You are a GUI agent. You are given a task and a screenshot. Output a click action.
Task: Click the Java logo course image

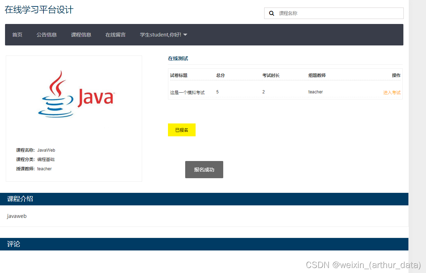click(76, 94)
